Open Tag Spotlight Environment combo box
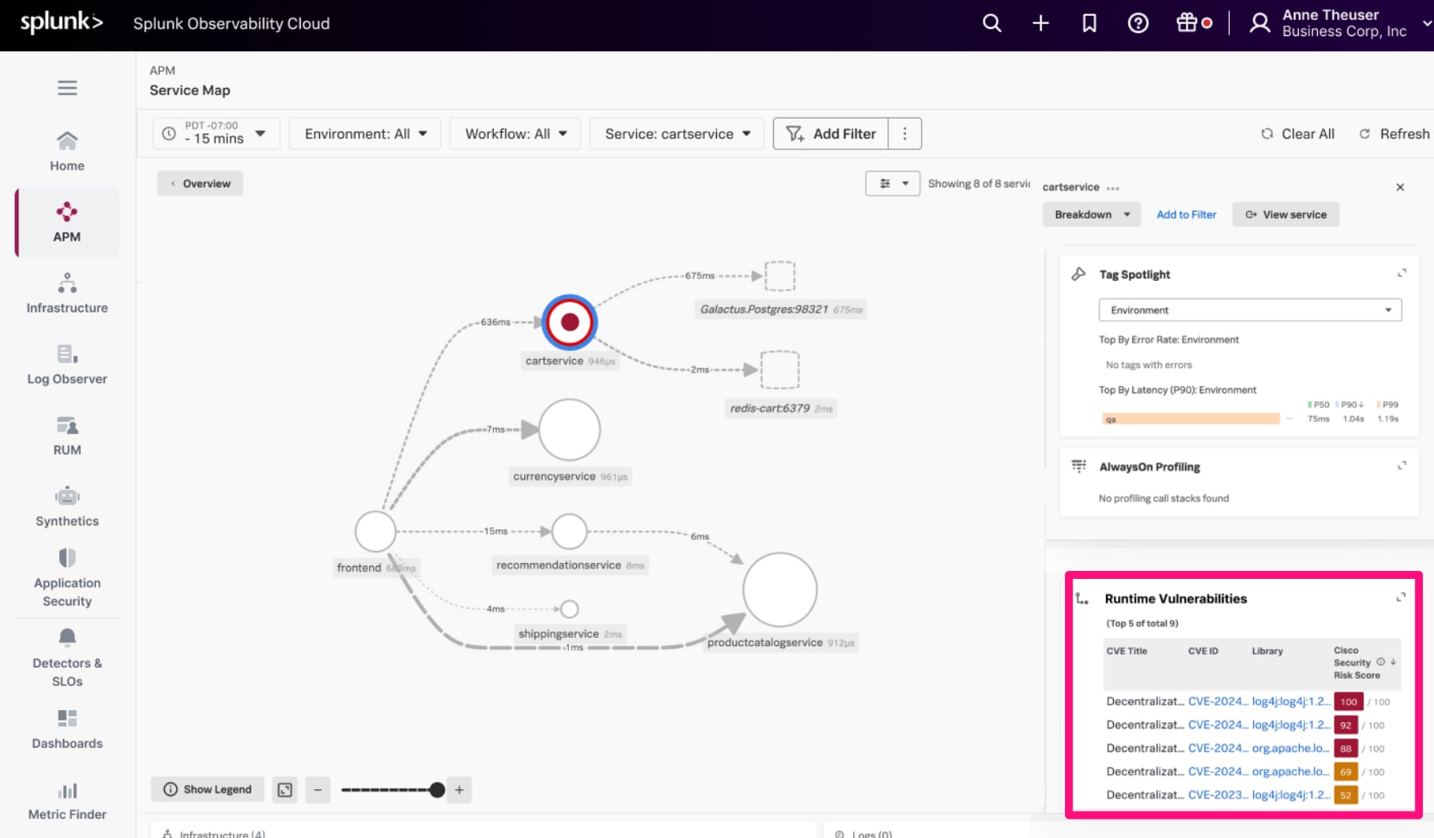Viewport: 1434px width, 838px height. click(1249, 310)
